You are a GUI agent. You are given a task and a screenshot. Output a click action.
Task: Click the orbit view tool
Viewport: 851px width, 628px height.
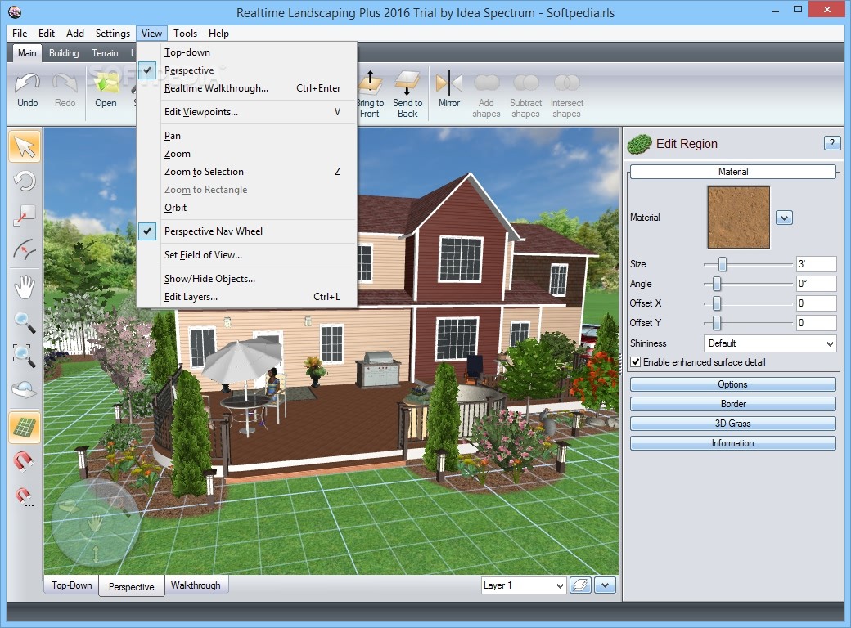[x=25, y=390]
